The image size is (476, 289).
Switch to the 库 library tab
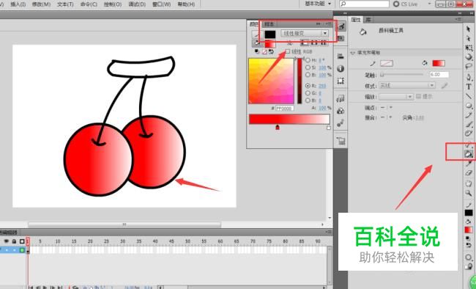[368, 20]
